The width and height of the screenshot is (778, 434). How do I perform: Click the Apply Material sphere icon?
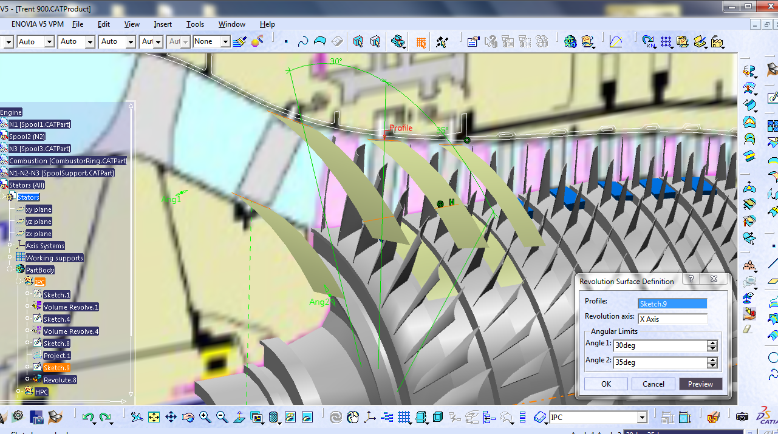pos(257,41)
